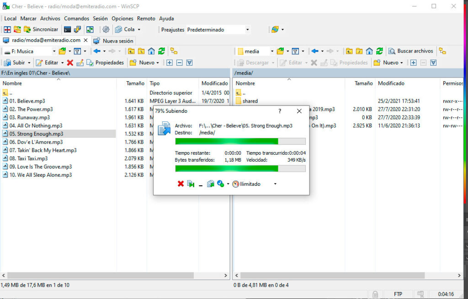Screen dimensions: 468x299
Task: Select 01. Believe.mp3 file
Action: pyautogui.click(x=27, y=101)
